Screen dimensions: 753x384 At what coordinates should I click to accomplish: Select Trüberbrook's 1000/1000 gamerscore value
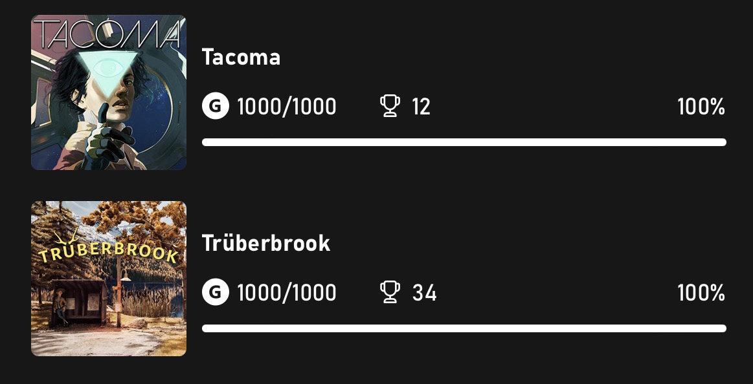point(287,292)
